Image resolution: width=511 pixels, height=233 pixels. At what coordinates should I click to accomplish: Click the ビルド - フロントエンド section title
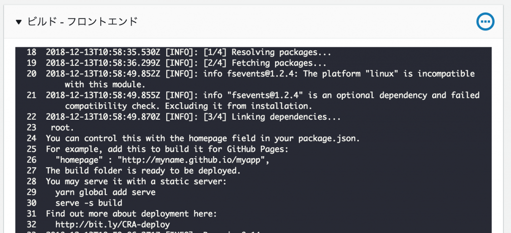tap(82, 22)
